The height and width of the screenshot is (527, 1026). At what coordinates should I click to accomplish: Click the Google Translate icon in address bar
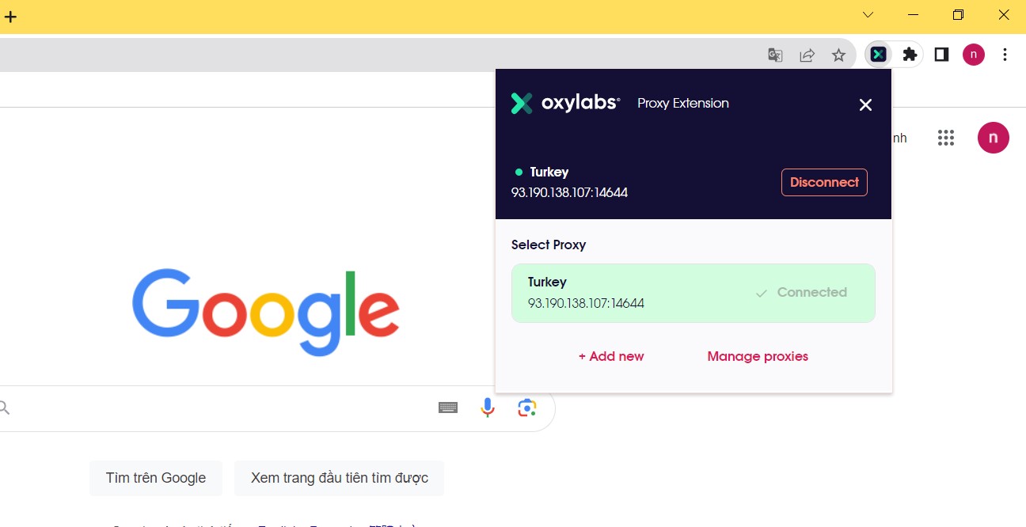click(776, 55)
